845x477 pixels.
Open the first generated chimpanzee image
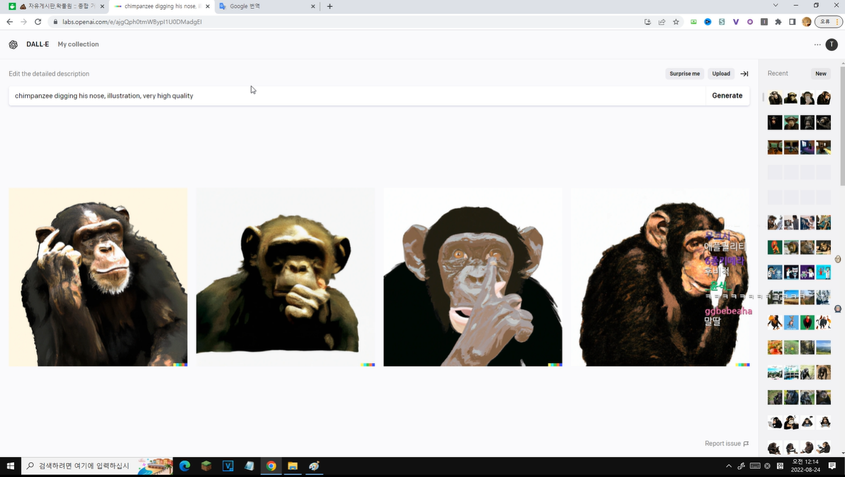(98, 277)
